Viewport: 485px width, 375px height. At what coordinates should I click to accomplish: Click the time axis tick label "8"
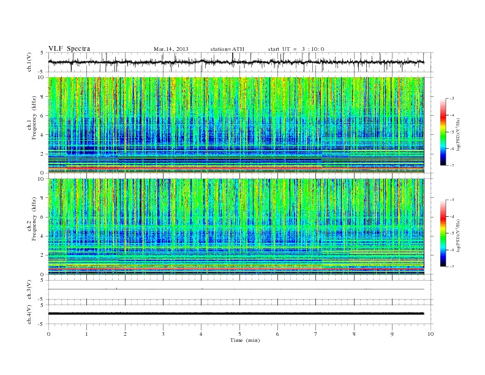tap(354, 334)
